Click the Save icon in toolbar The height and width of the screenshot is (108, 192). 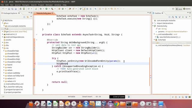(x=9, y=9)
